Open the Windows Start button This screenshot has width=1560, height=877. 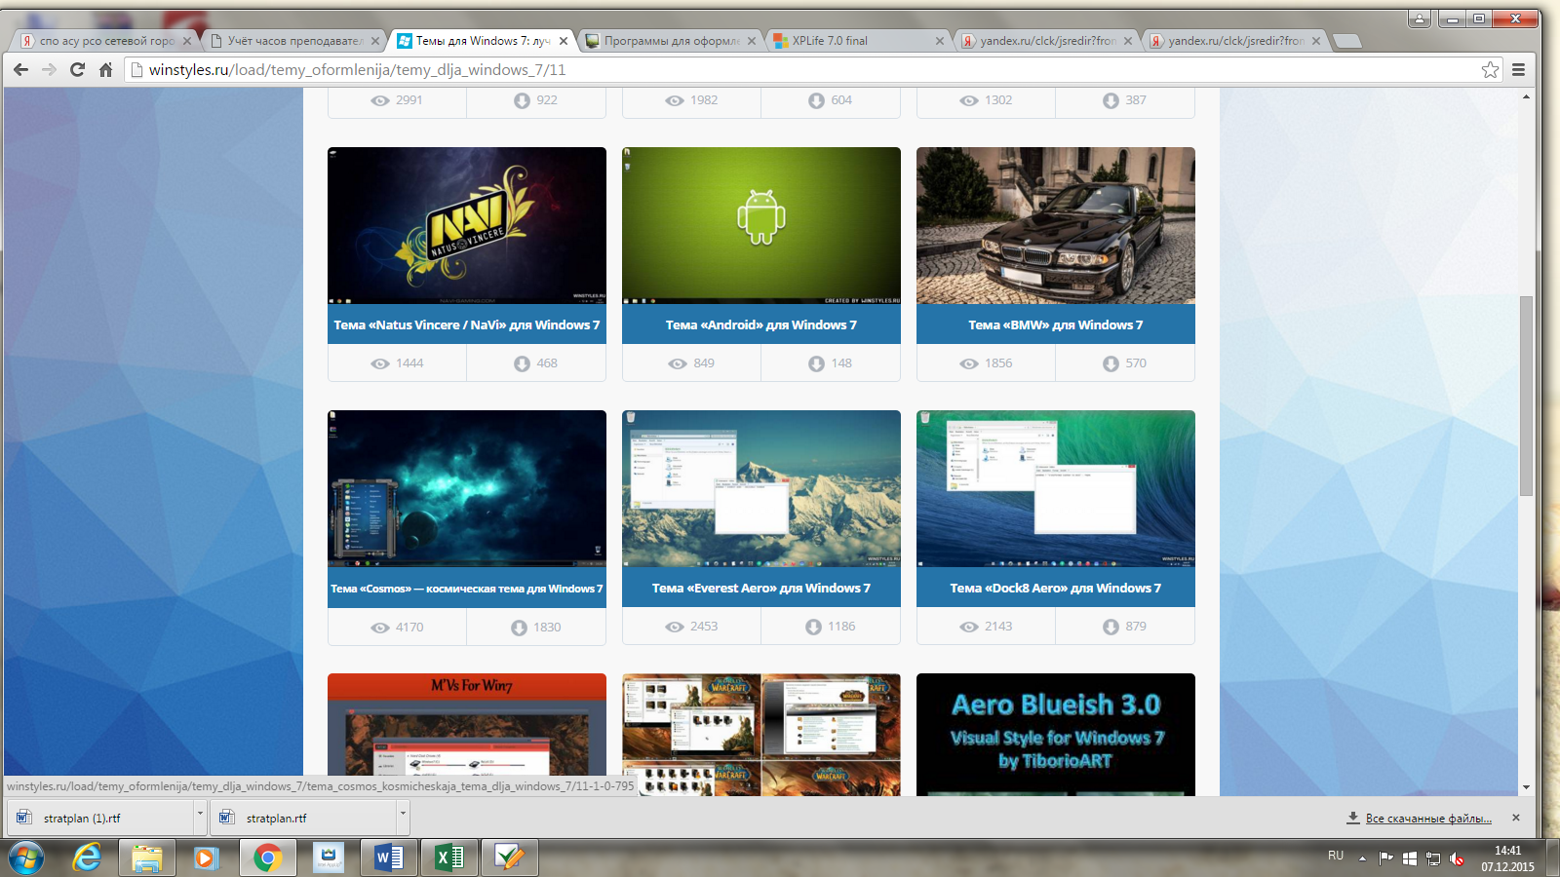click(26, 858)
